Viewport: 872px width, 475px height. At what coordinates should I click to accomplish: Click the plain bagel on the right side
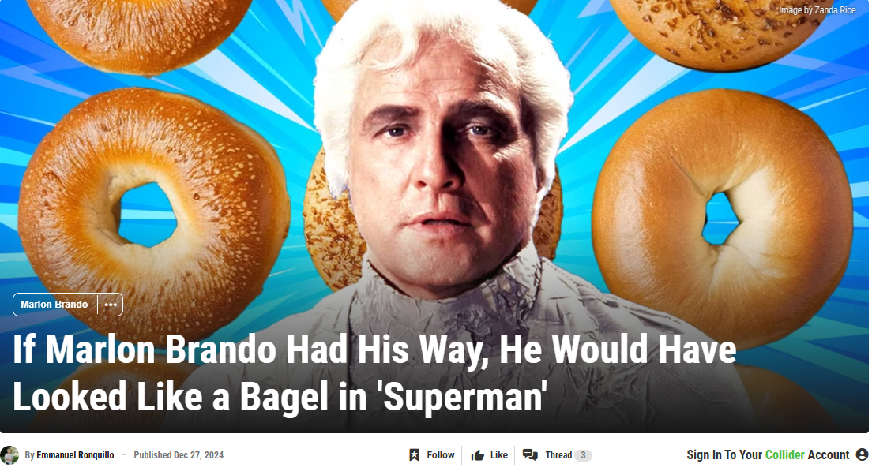click(x=722, y=218)
